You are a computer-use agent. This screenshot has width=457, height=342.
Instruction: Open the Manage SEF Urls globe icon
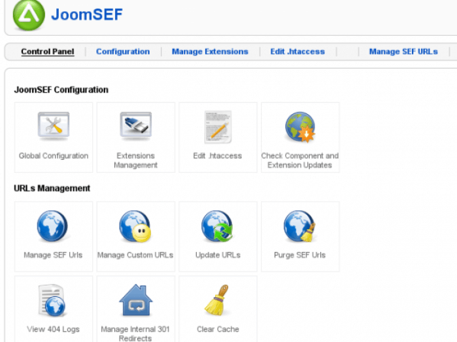tap(52, 226)
